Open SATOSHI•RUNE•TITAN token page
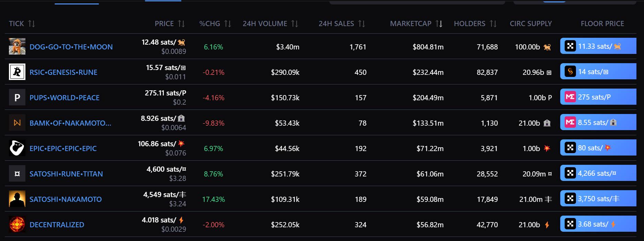This screenshot has width=644, height=241. tap(66, 174)
